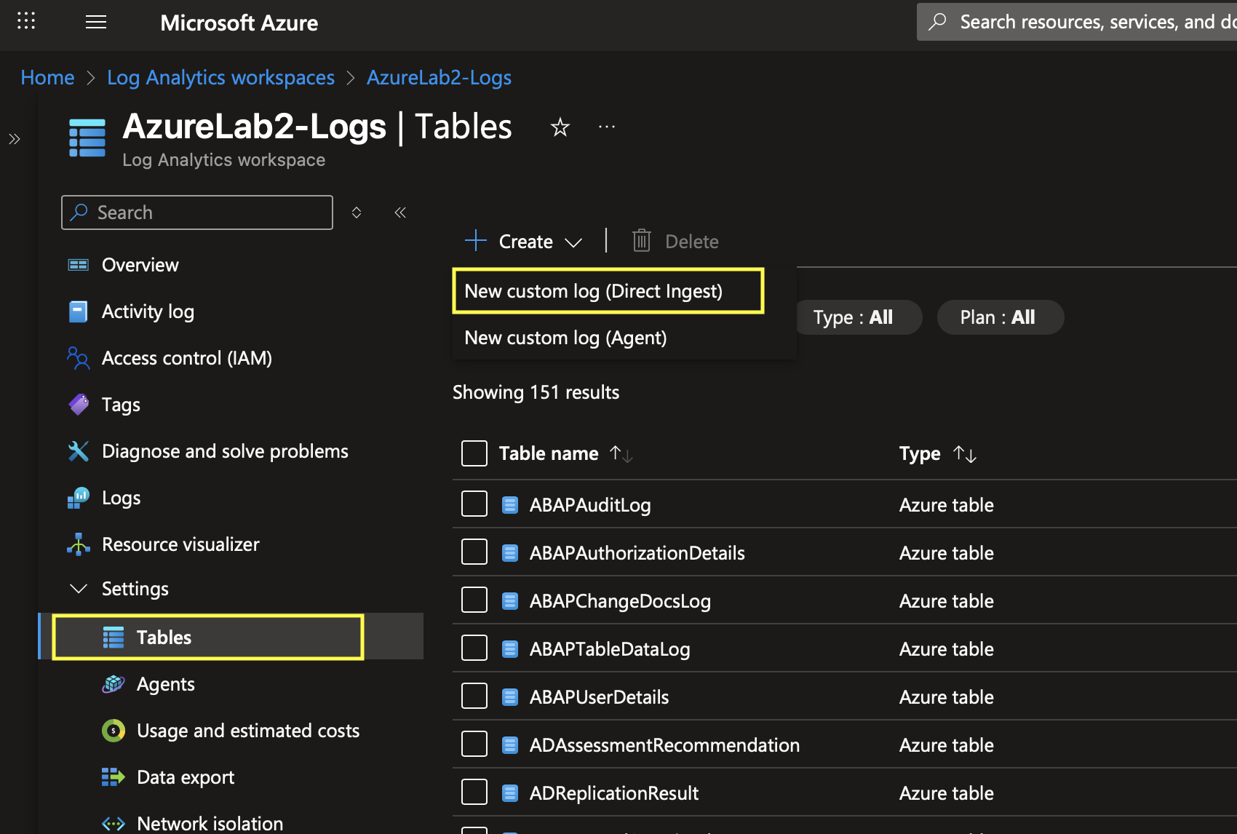Tick the ABAPAuditLog row checkbox
Screen dimensions: 1237x834
click(x=474, y=504)
